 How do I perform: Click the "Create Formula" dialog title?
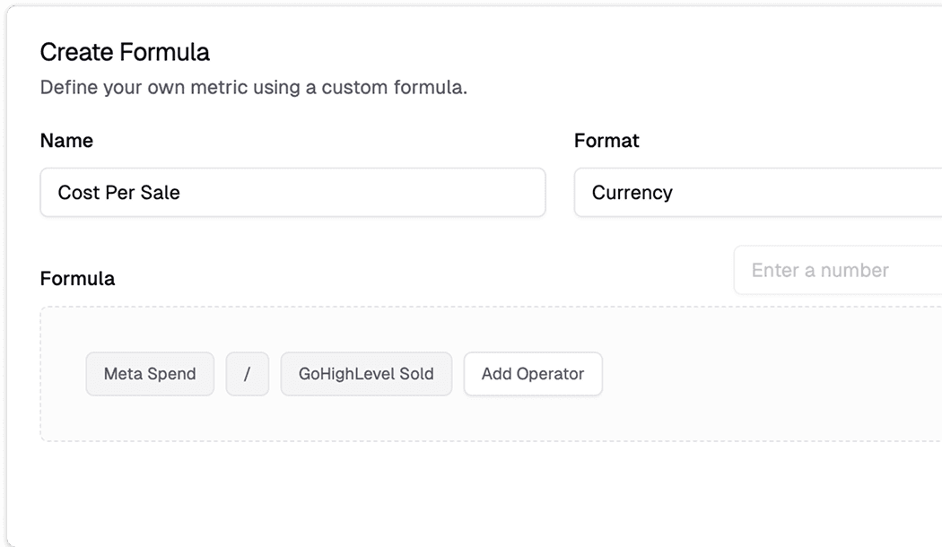tap(125, 52)
